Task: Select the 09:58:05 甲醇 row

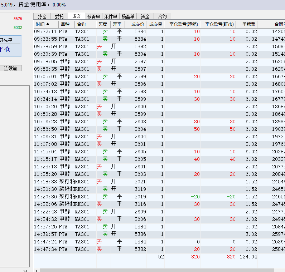Action: (x=159, y=62)
